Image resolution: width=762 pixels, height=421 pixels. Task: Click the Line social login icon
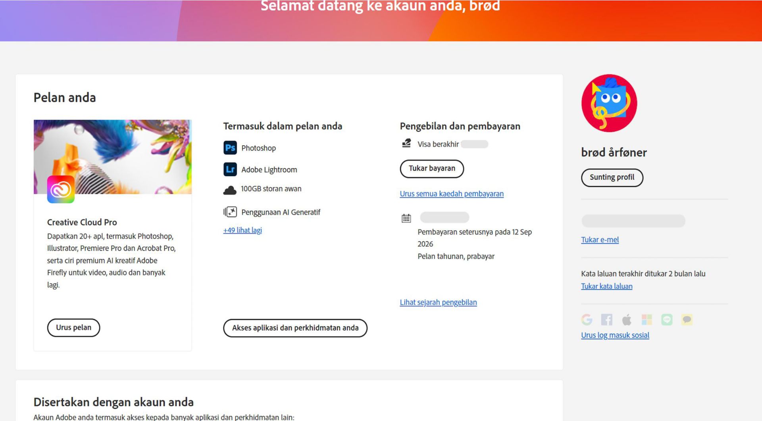667,319
